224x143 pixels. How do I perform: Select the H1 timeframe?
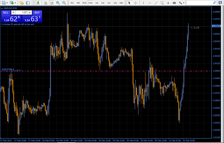pyautogui.click(x=97, y=3)
